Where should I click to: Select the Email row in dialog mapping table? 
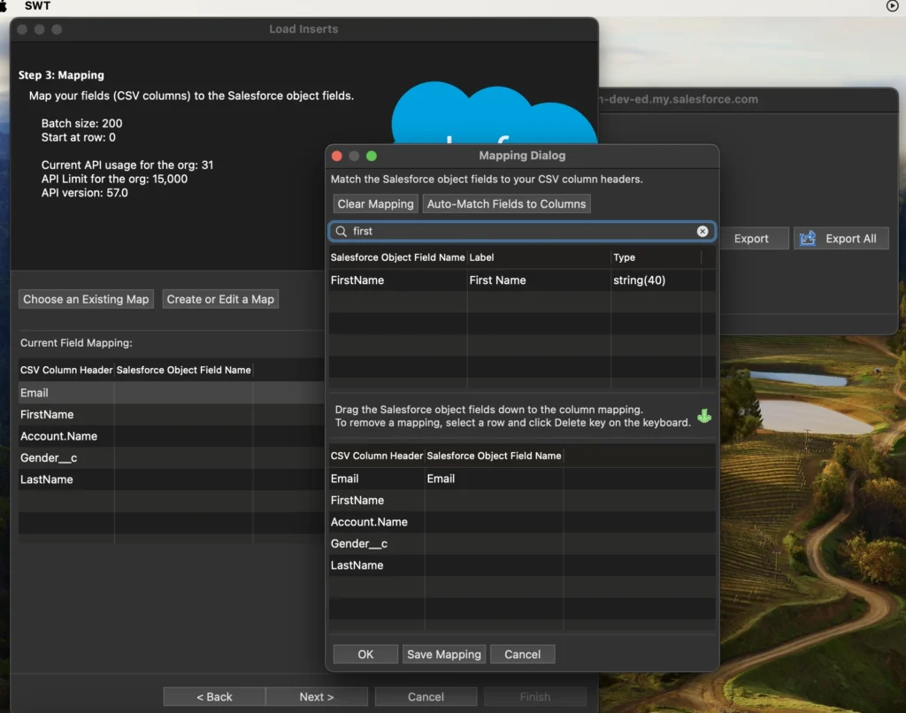(x=522, y=479)
